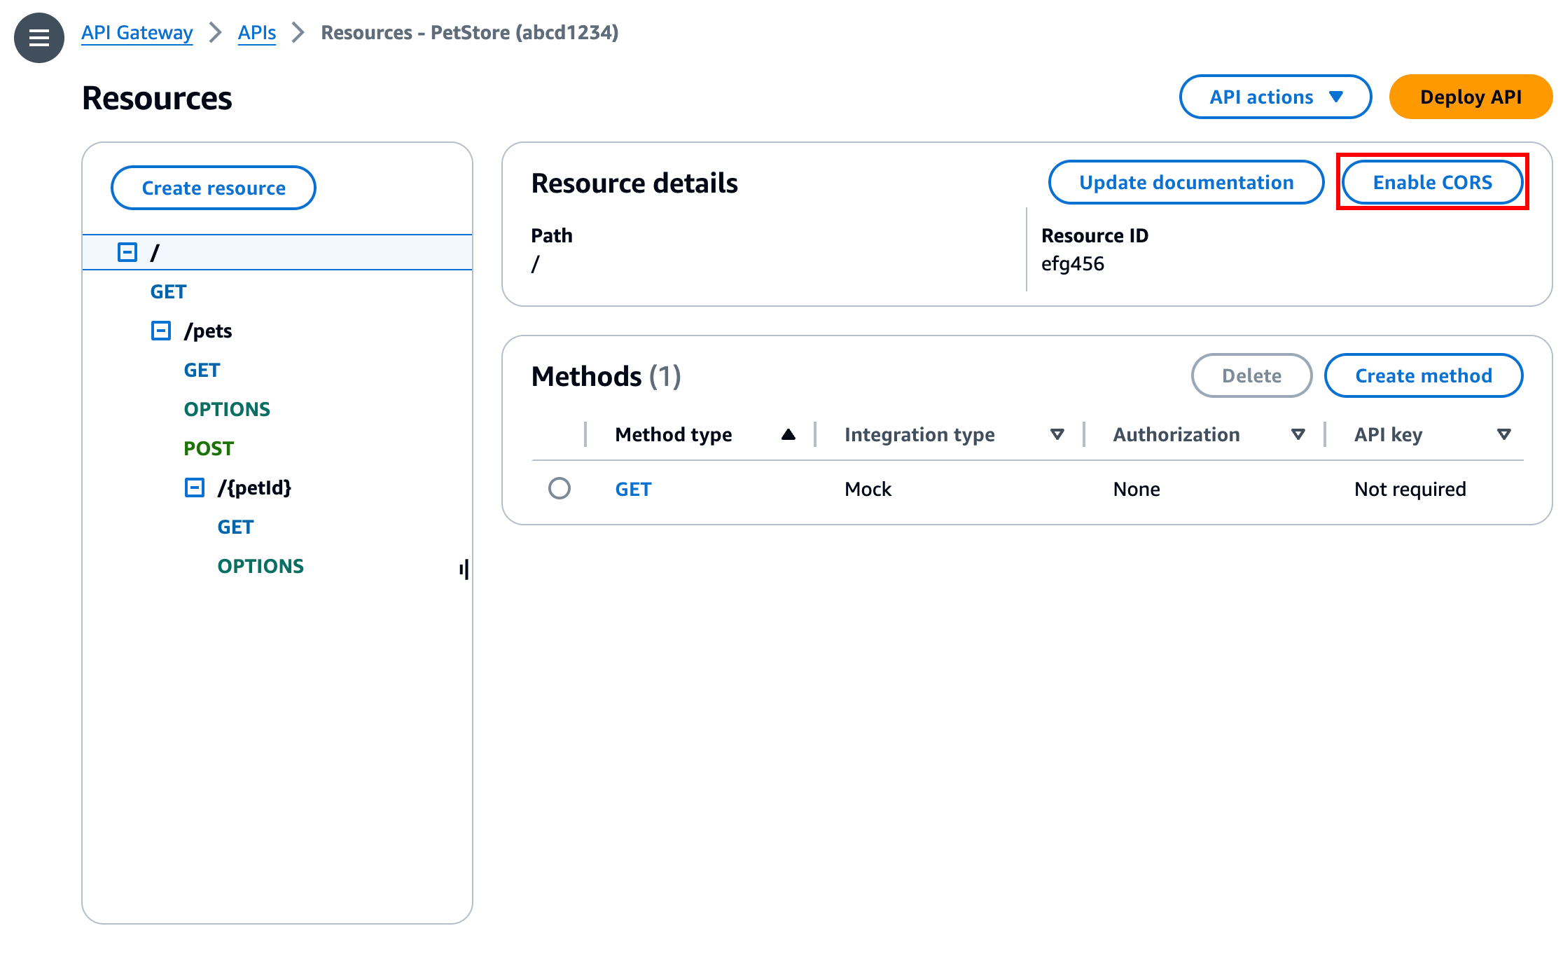Collapse the /{petId} resource tree
The image size is (1563, 968).
click(x=194, y=488)
